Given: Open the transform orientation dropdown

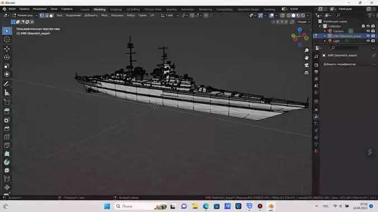Looking at the screenshot, I should (x=170, y=16).
